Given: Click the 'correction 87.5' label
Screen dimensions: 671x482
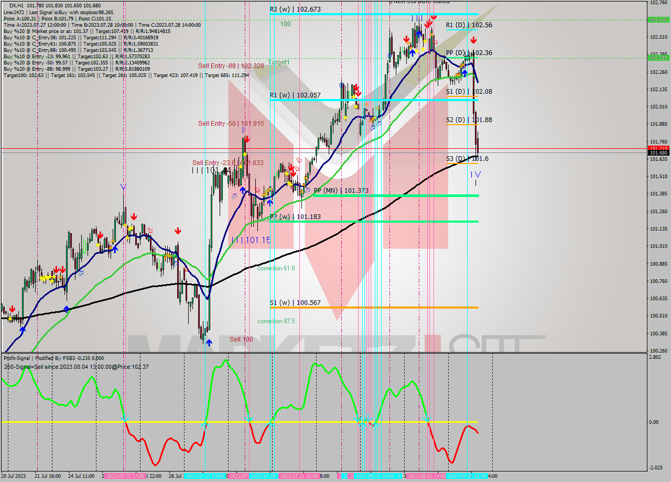Looking at the screenshot, I should point(276,321).
